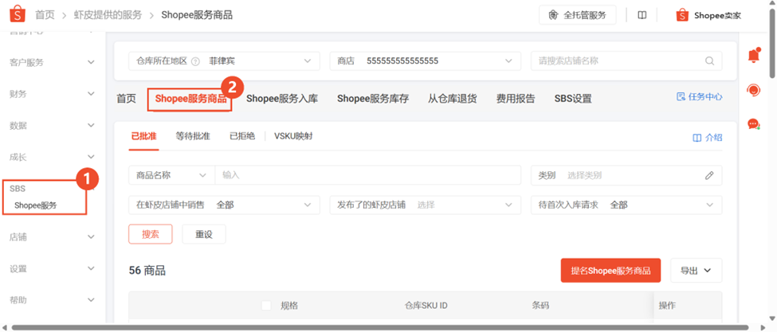Select the 已批准 sub-tab
The width and height of the screenshot is (777, 332).
143,136
